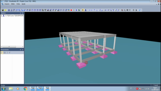Switch to the second TQS taskbar window
161x91 pixels.
click(x=40, y=89)
